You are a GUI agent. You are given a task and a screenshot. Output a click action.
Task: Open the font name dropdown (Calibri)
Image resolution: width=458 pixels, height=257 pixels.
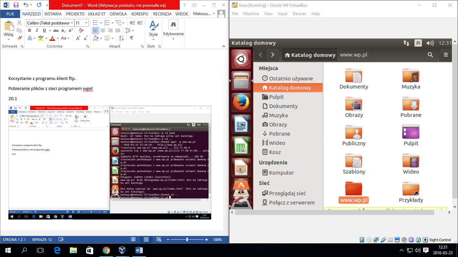48,23
